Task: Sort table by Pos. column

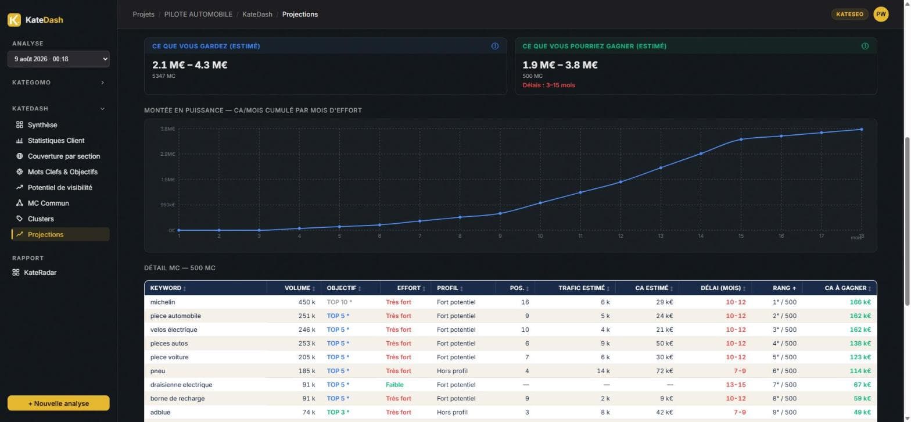Action: pyautogui.click(x=519, y=288)
